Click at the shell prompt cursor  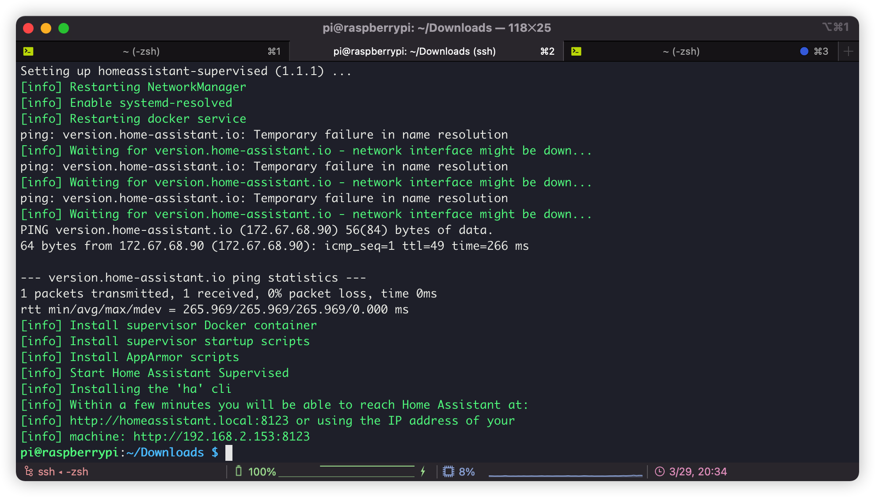229,452
